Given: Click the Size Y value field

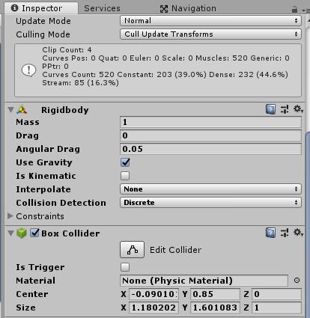Looking at the screenshot, I should (x=215, y=308).
